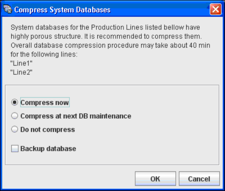Select the Do not compress radio button
Screen dimensions: 225x191
[15, 129]
